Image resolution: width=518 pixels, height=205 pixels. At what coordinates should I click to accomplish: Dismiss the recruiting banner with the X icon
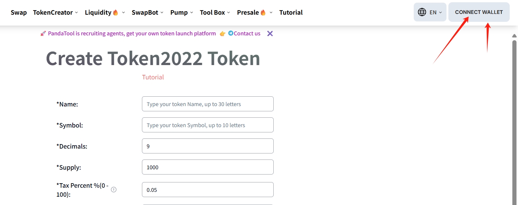click(x=270, y=33)
